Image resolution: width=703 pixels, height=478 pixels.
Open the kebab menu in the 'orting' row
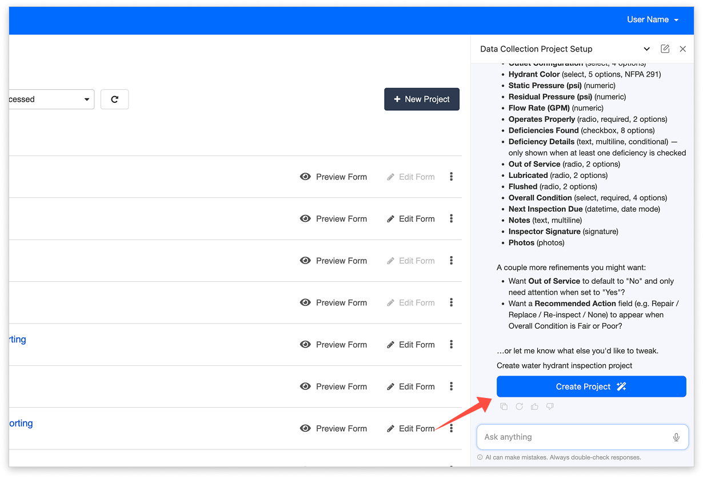(x=451, y=428)
